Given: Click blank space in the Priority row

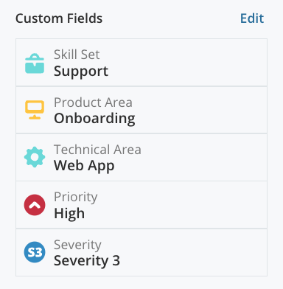Looking at the screenshot, I should pos(182,205).
